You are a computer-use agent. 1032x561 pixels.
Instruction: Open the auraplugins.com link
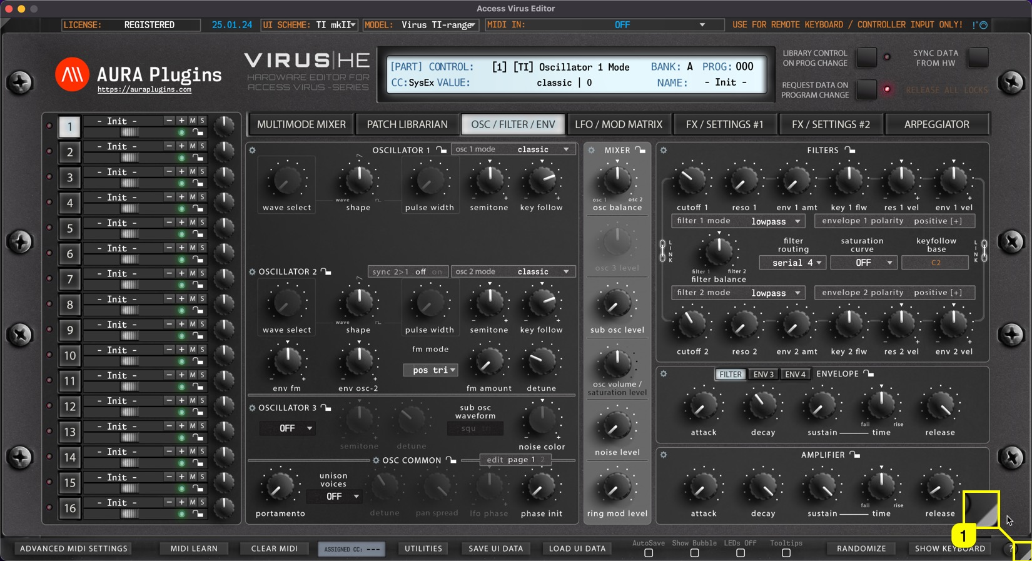point(144,90)
